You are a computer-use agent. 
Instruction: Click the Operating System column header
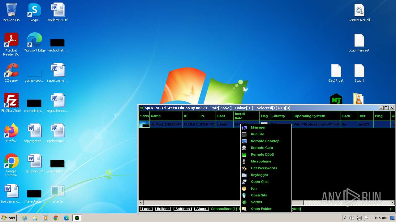[x=317, y=116]
